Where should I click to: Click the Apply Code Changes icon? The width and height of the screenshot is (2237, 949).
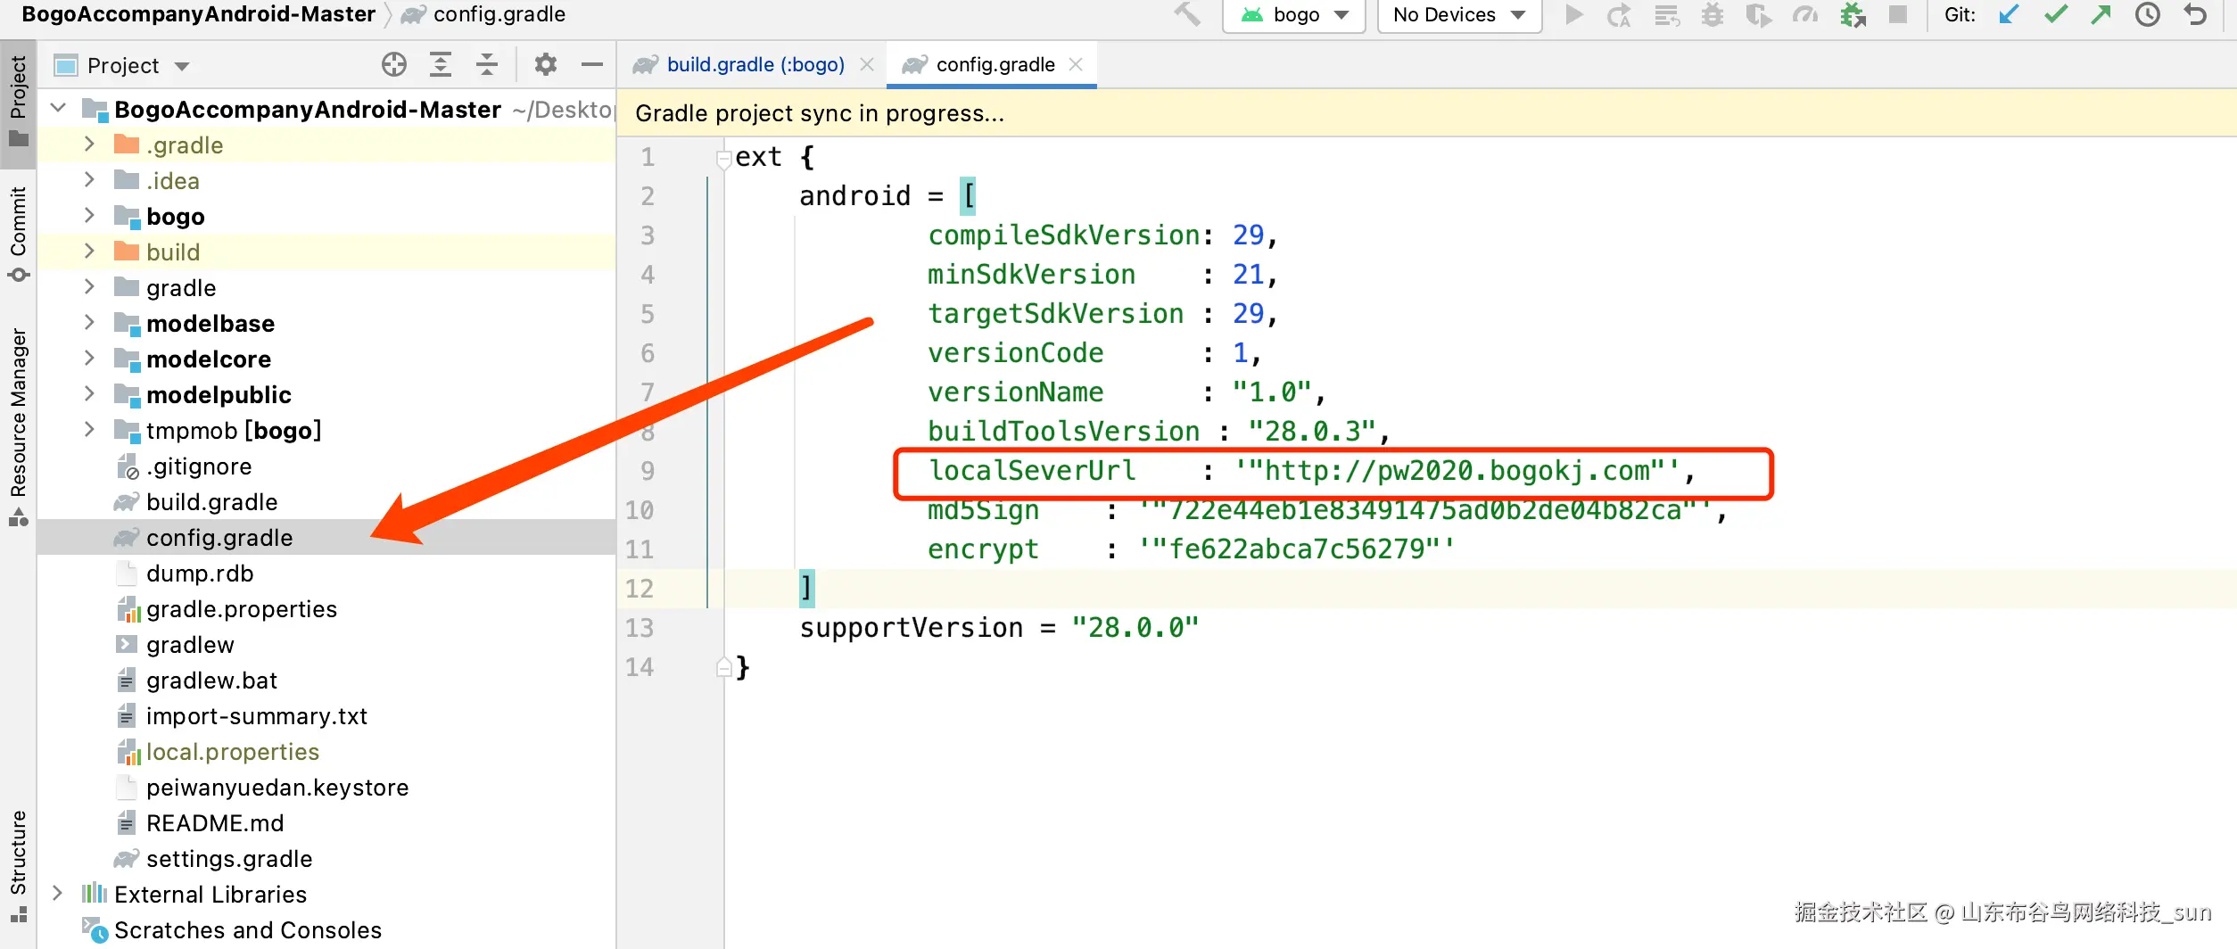[x=1666, y=15]
